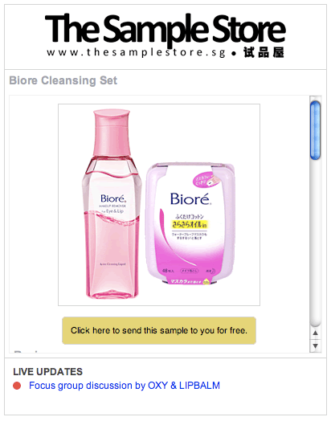The image size is (331, 421).
Task: Click the Eye & Lip text on the bottle
Action: [114, 211]
